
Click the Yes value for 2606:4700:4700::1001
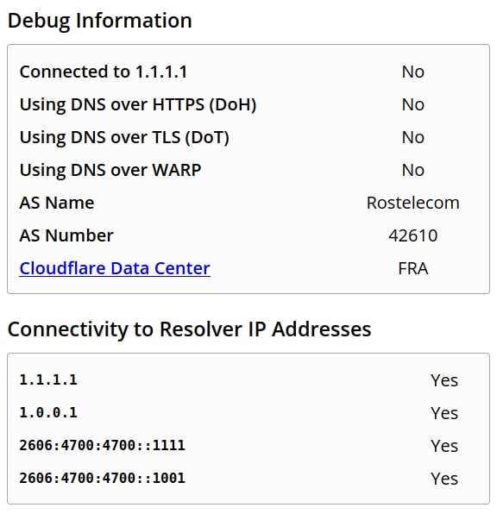click(x=444, y=479)
